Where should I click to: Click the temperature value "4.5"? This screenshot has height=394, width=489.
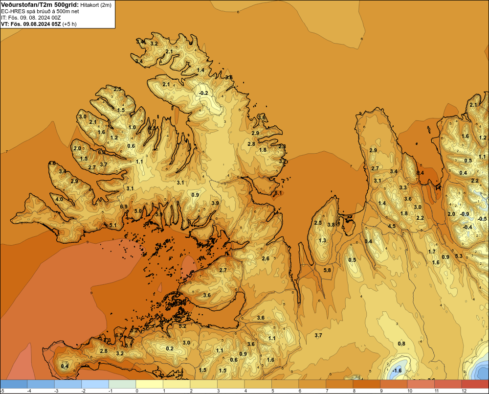[392, 226]
